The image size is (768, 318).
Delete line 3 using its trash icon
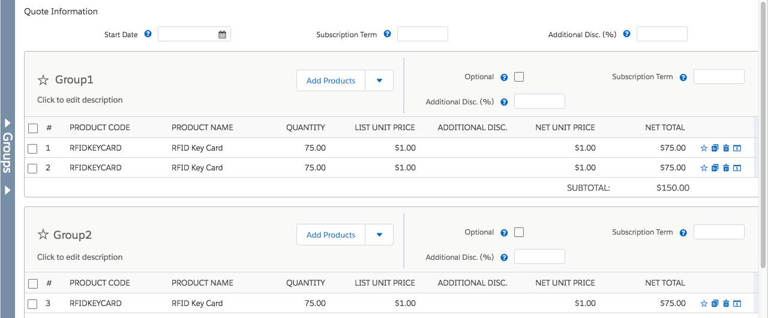pos(726,304)
